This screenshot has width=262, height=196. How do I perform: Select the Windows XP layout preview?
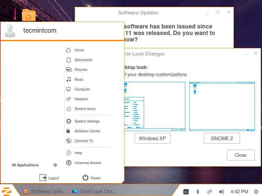(x=155, y=106)
